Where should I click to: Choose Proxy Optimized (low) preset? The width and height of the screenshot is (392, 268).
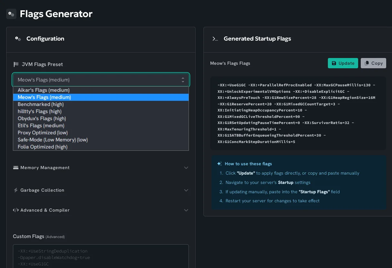(x=43, y=133)
